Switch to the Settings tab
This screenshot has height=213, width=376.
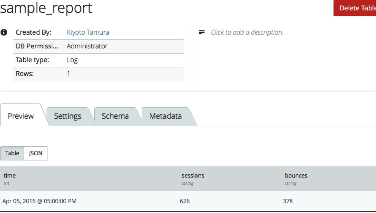(x=68, y=116)
